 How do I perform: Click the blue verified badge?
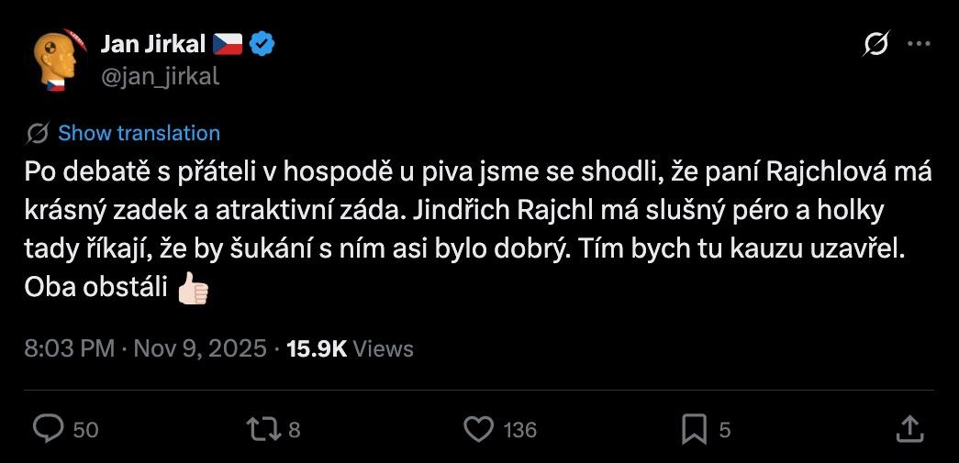coord(263,43)
